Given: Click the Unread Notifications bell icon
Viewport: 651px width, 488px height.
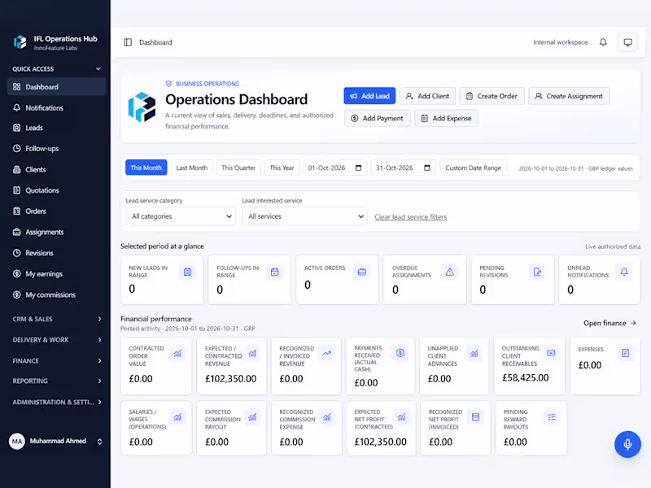Looking at the screenshot, I should coord(624,272).
